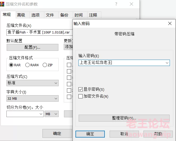Image resolution: width=176 pixels, height=141 pixels.
Task: Select the RAR4 format radio button
Action: tap(27, 65)
